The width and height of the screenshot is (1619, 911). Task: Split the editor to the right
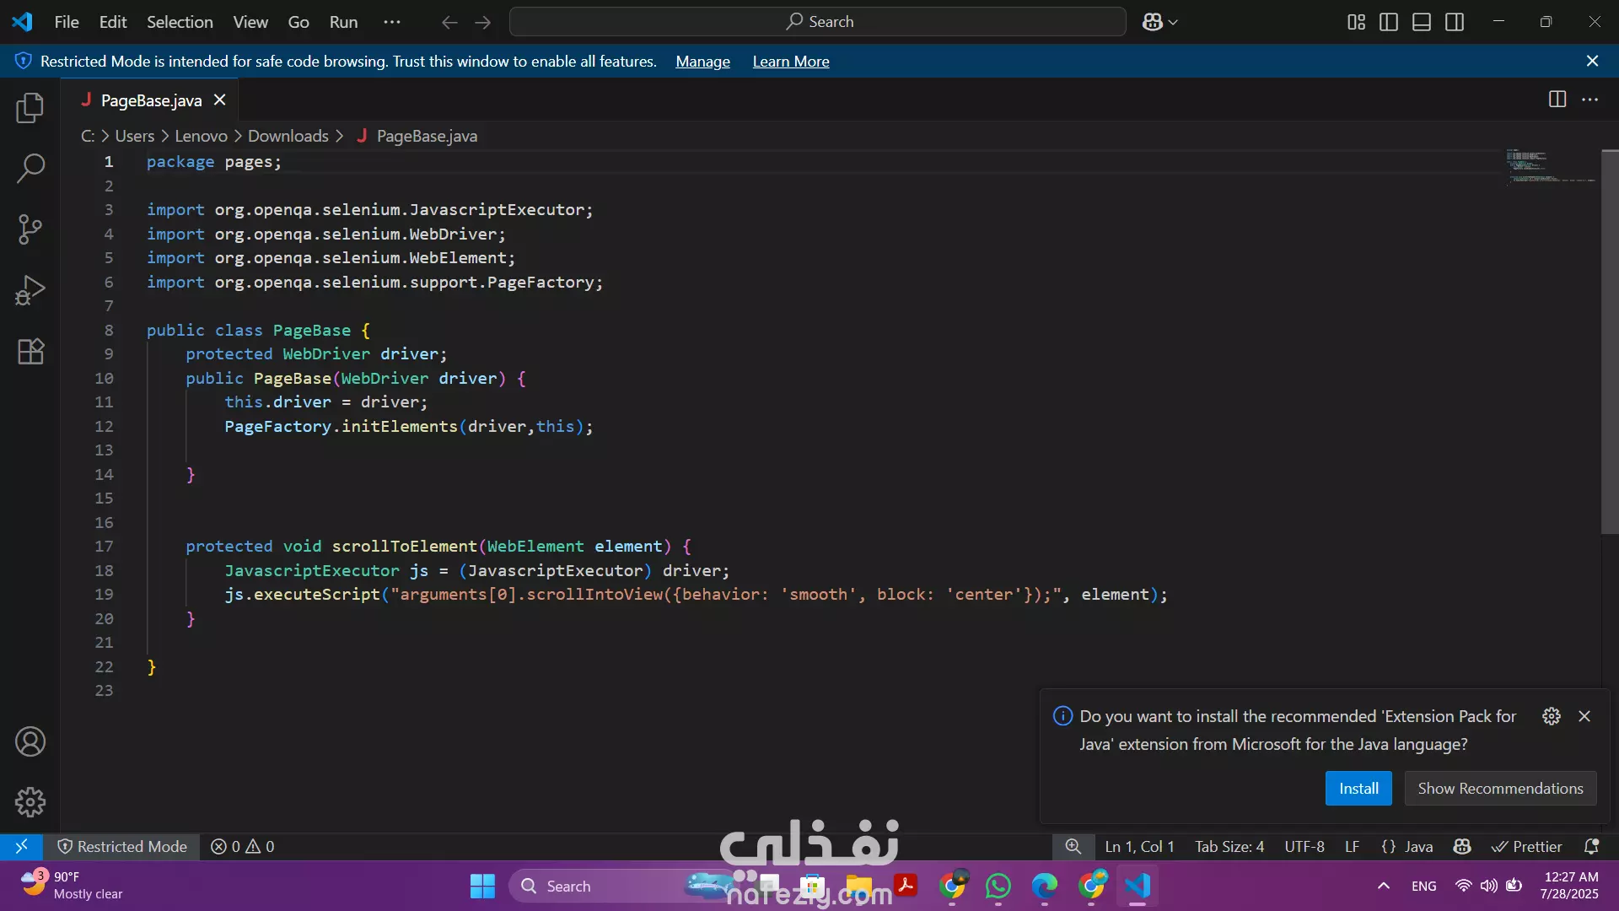(1557, 100)
